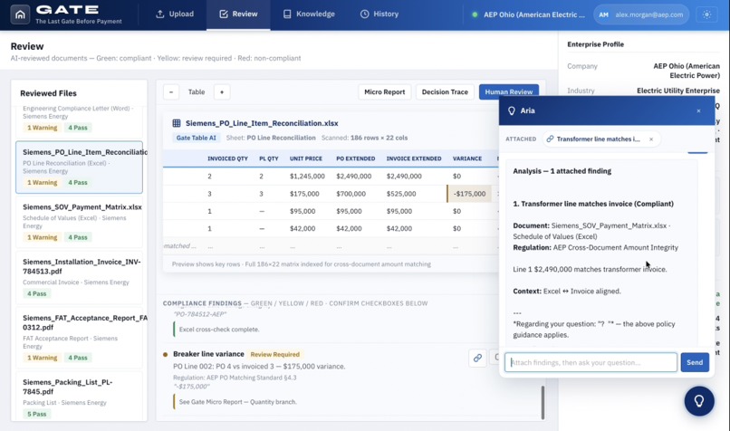The image size is (730, 431).
Task: Click the INVOICE EXTENDED column header
Action: (413, 158)
